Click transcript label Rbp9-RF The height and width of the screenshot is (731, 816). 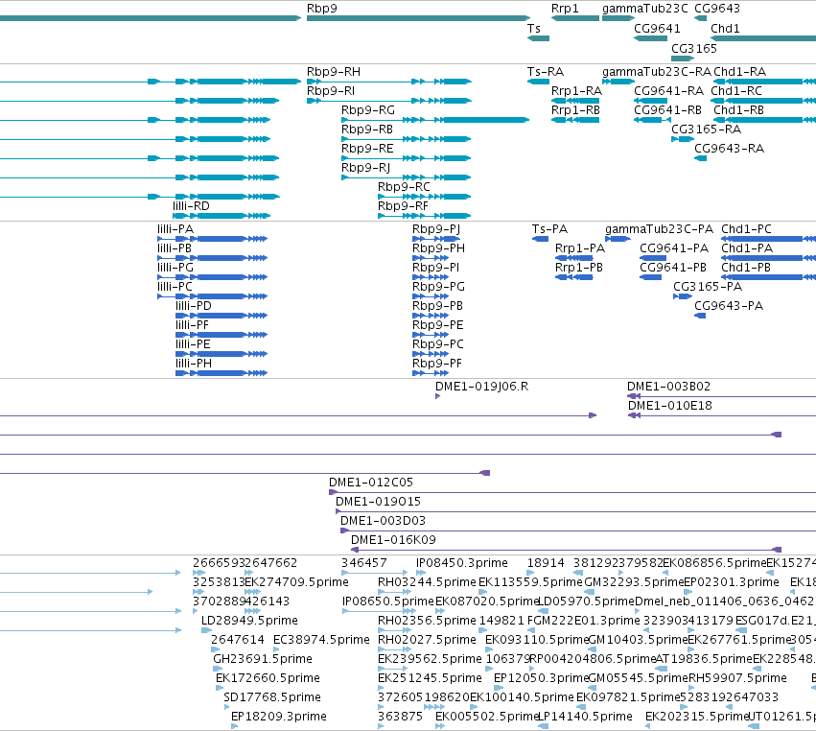[403, 206]
